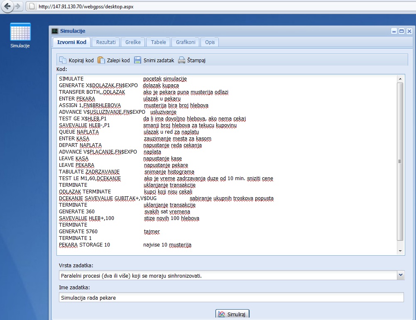The width and height of the screenshot is (416, 320).
Task: Click the Simulacije window title icon
Action: pos(54,31)
